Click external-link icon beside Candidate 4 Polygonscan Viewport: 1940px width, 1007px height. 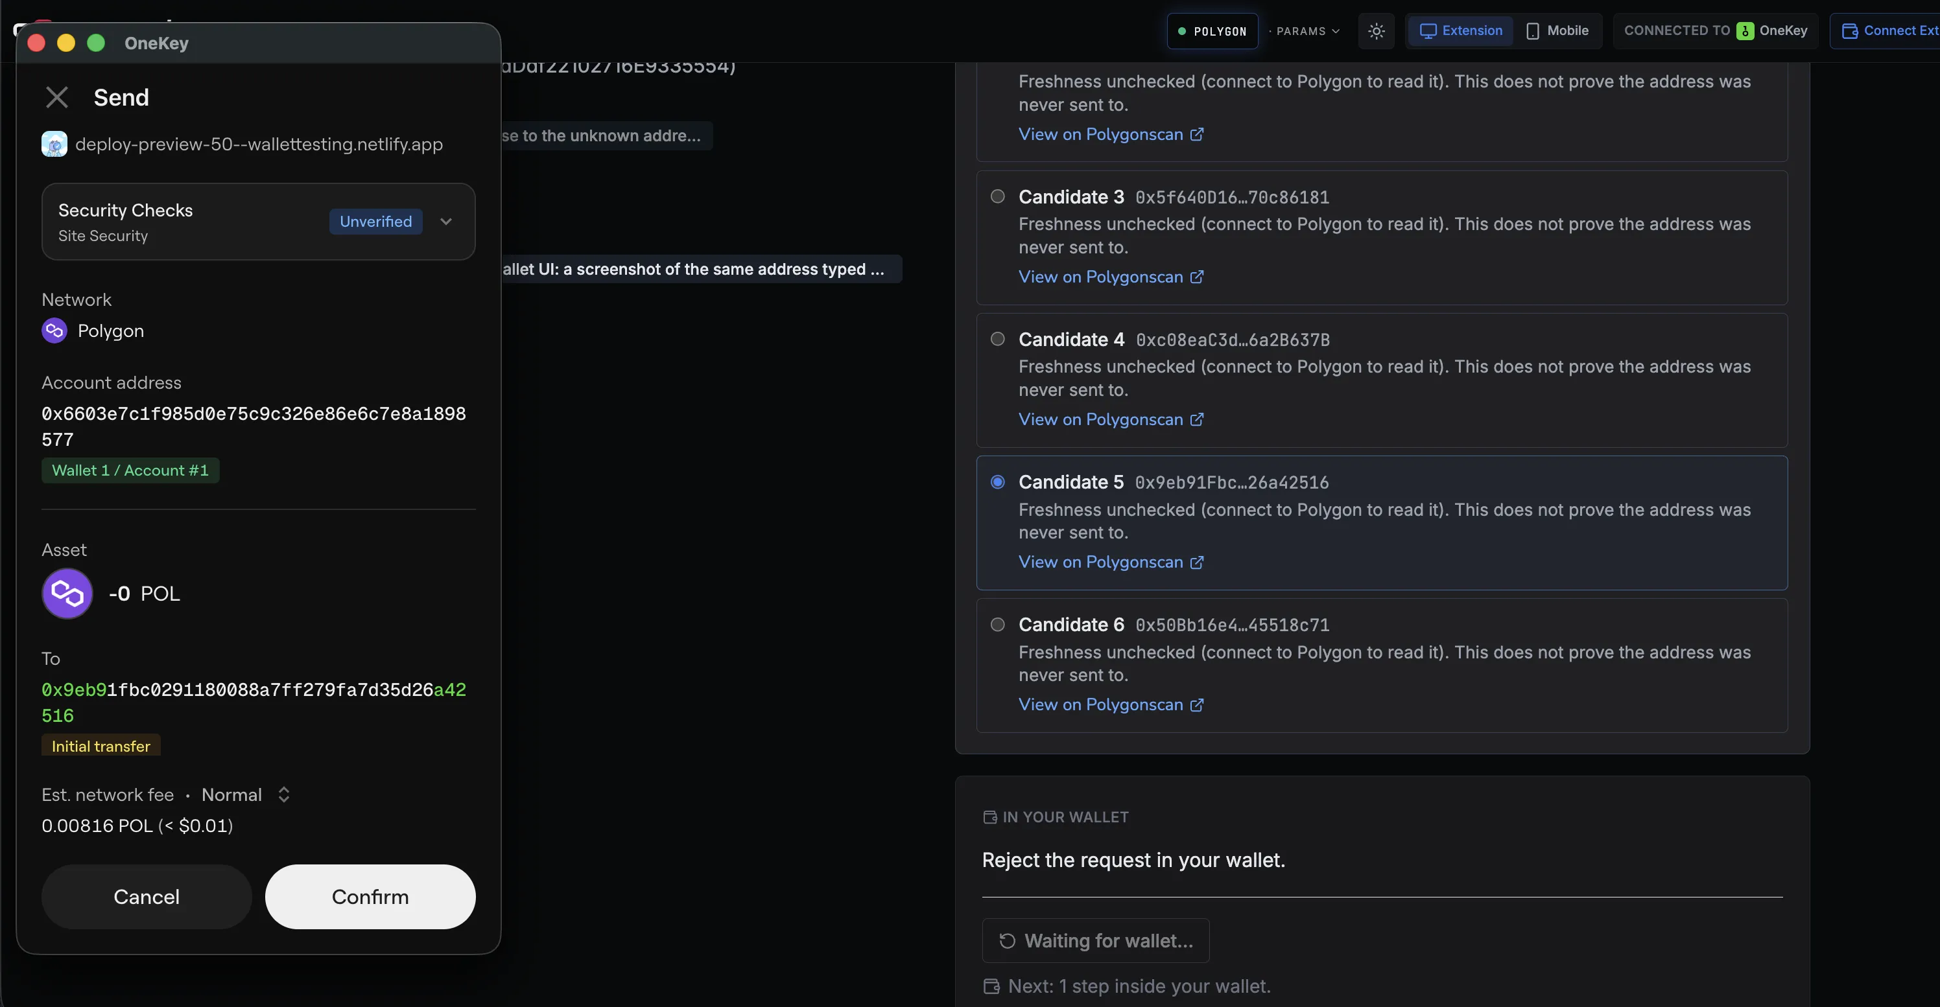[1197, 419]
